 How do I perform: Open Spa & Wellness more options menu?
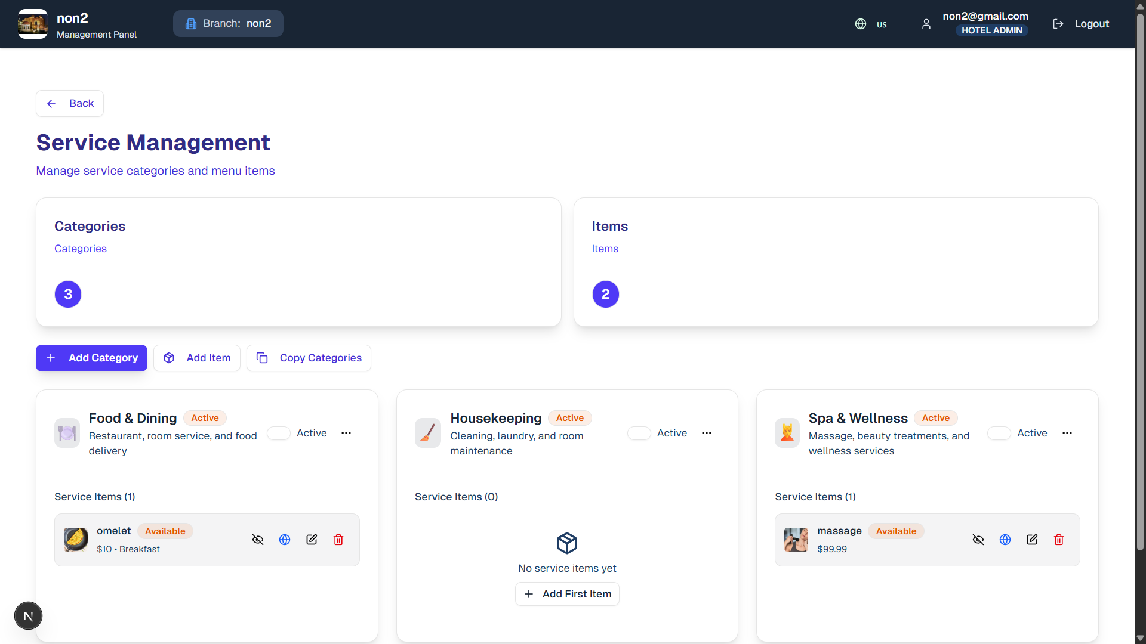pos(1067,434)
